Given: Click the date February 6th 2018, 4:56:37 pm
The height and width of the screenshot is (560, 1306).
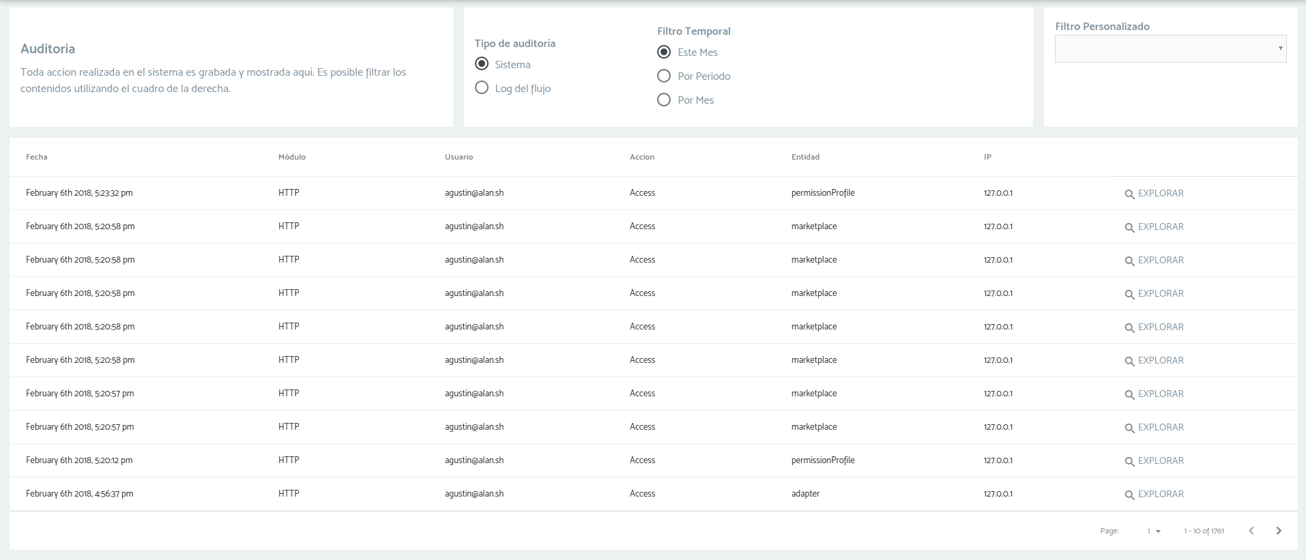Looking at the screenshot, I should [x=80, y=494].
